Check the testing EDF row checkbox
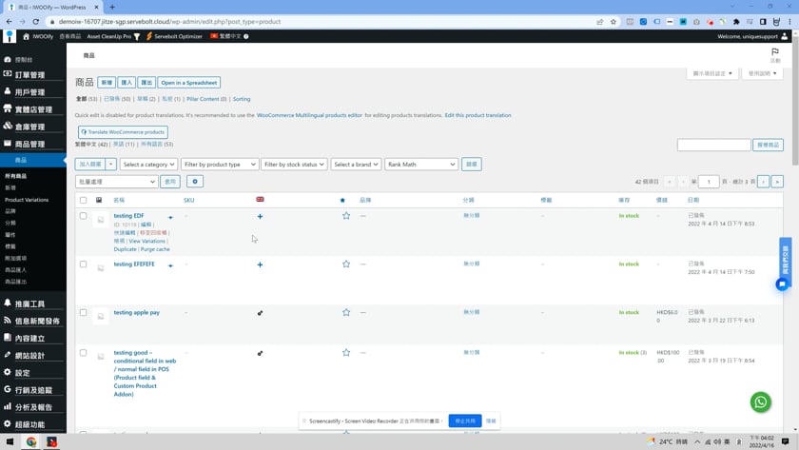Screen dimensions: 799x450 click(x=83, y=216)
